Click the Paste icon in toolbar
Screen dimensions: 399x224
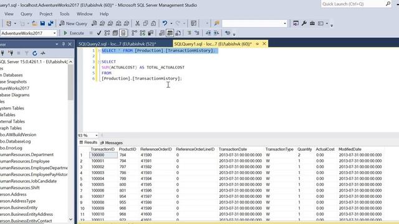pyautogui.click(x=153, y=24)
